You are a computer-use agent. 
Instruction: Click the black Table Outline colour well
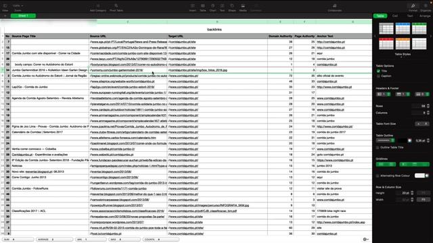[x=403, y=140]
